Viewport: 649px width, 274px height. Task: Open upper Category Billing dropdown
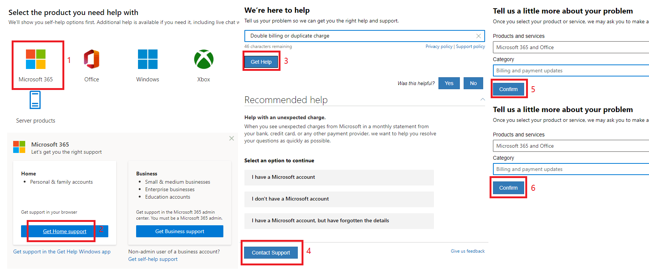pyautogui.click(x=571, y=70)
